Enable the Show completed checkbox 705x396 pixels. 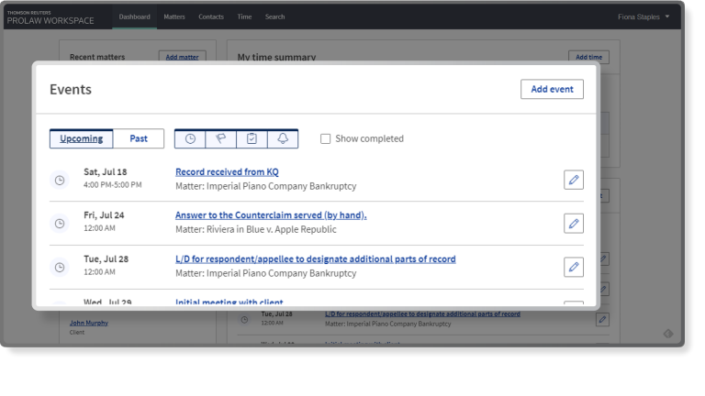coord(325,139)
